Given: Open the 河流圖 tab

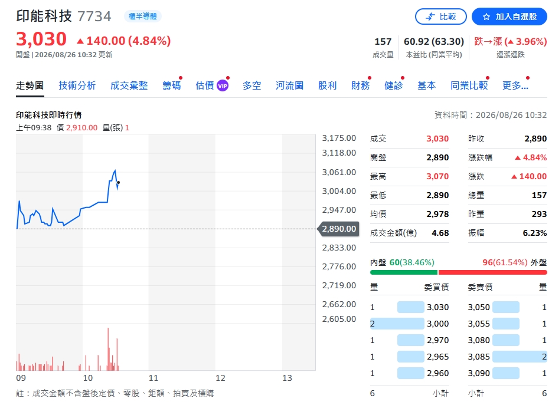Looking at the screenshot, I should 289,85.
